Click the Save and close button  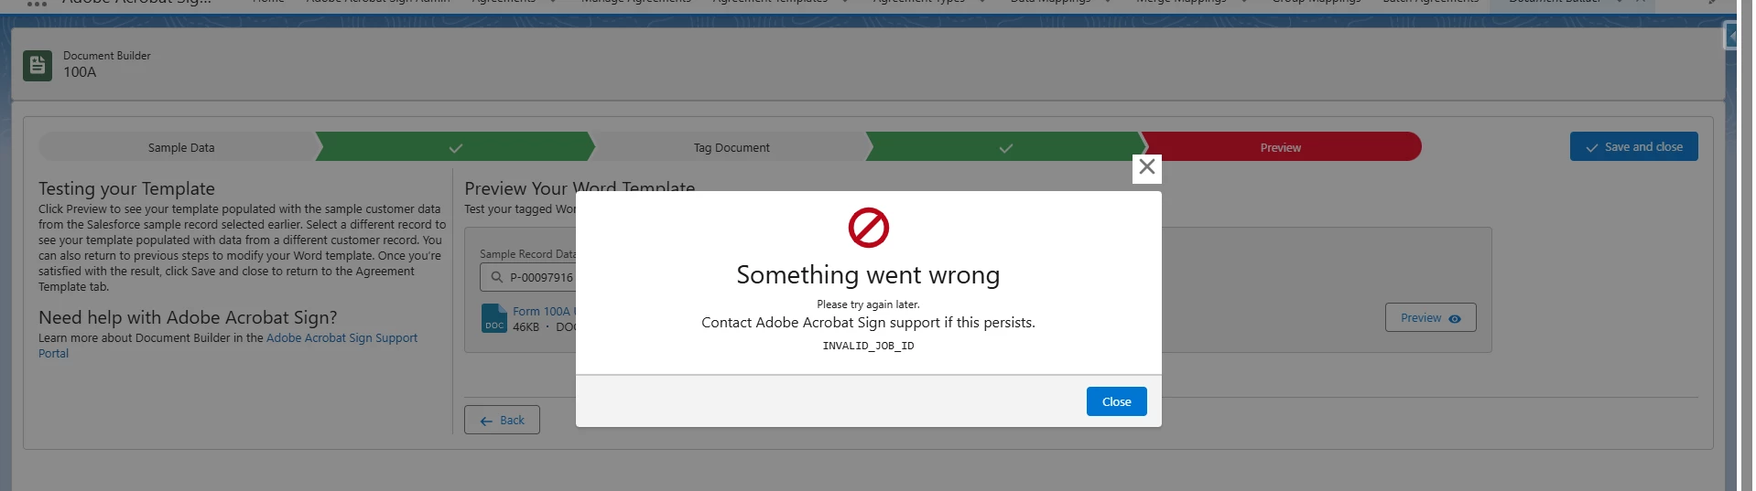(1633, 147)
